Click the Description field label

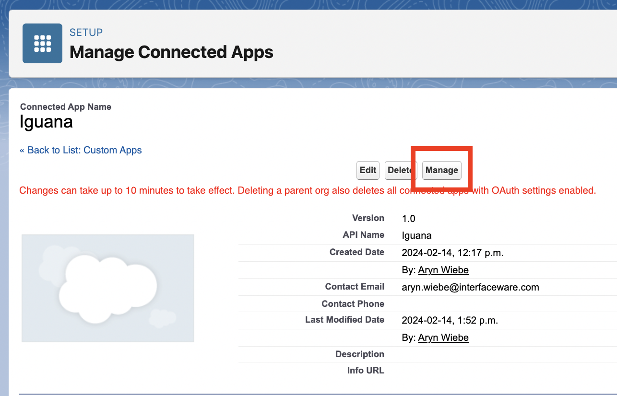[359, 354]
